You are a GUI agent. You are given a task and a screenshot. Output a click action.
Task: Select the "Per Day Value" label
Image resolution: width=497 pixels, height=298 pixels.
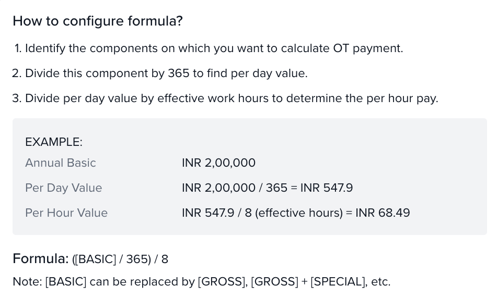pos(64,188)
